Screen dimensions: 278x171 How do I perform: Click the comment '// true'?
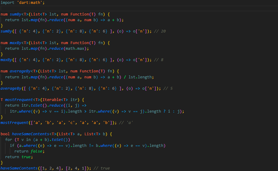point(102,168)
